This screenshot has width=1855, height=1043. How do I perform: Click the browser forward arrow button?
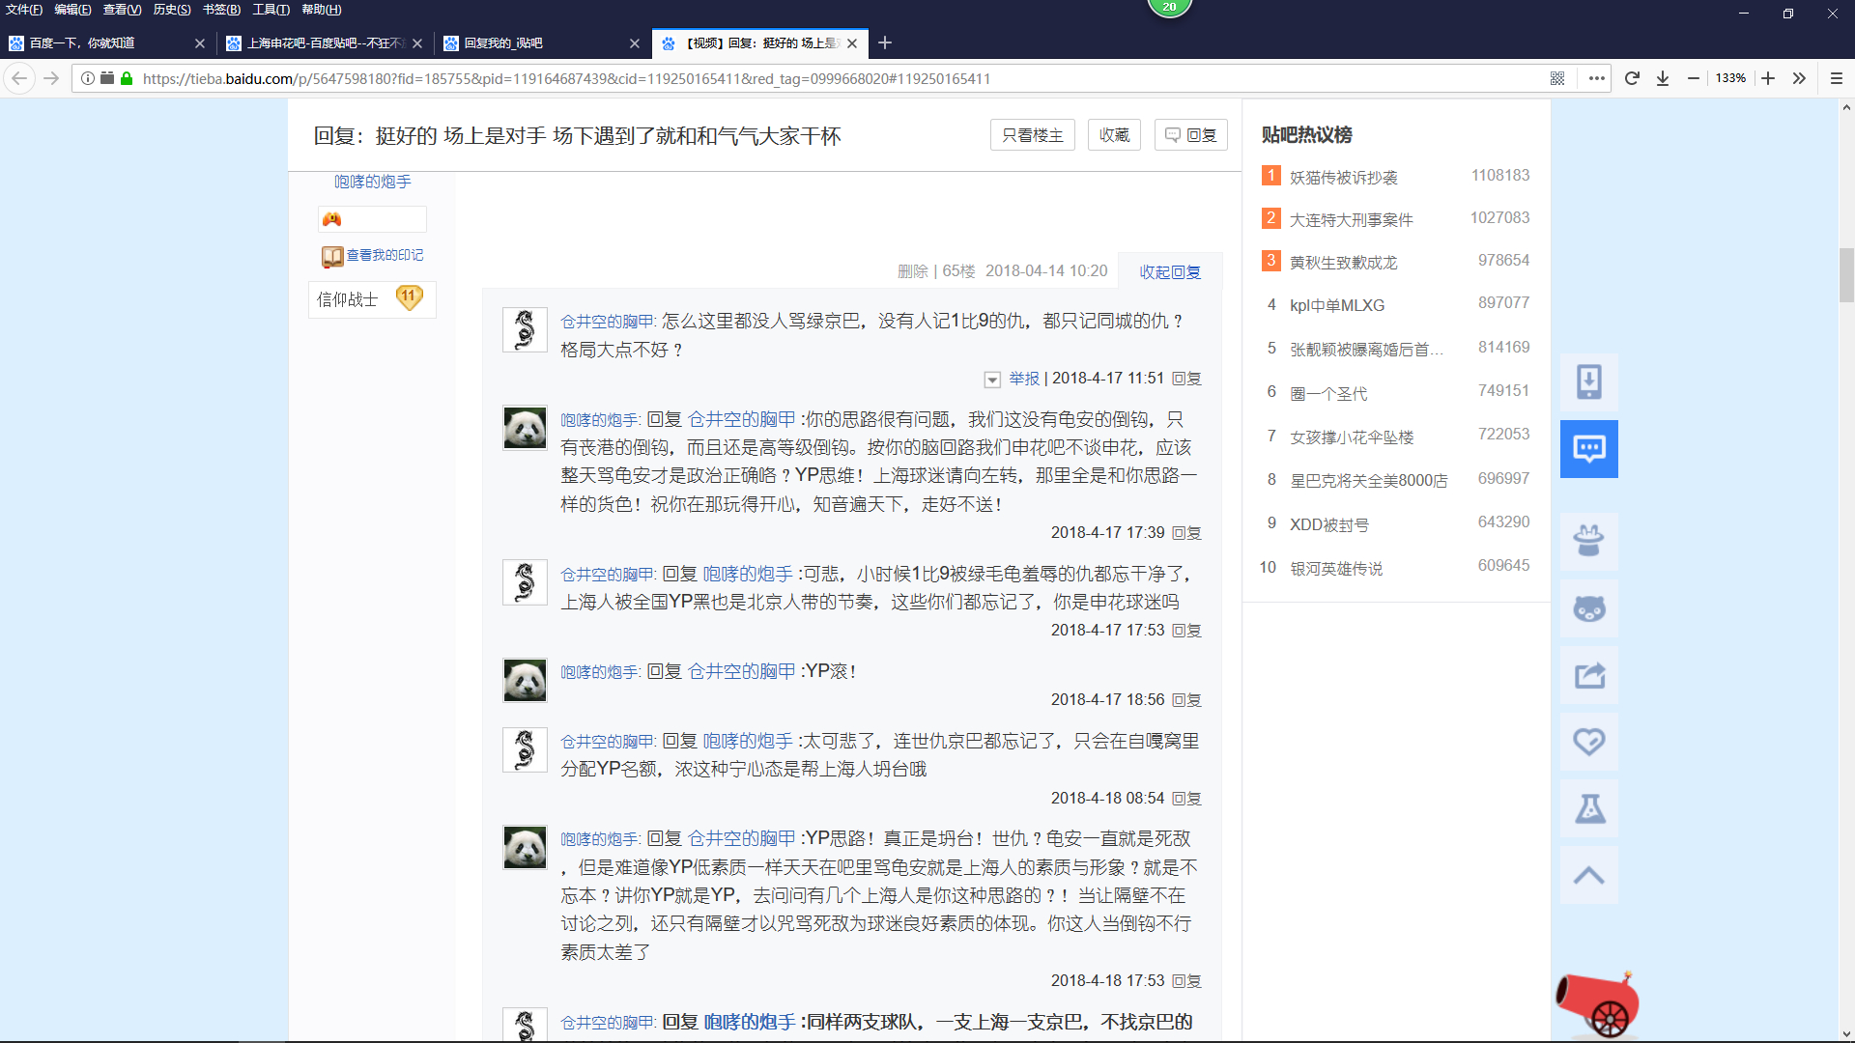[x=52, y=78]
